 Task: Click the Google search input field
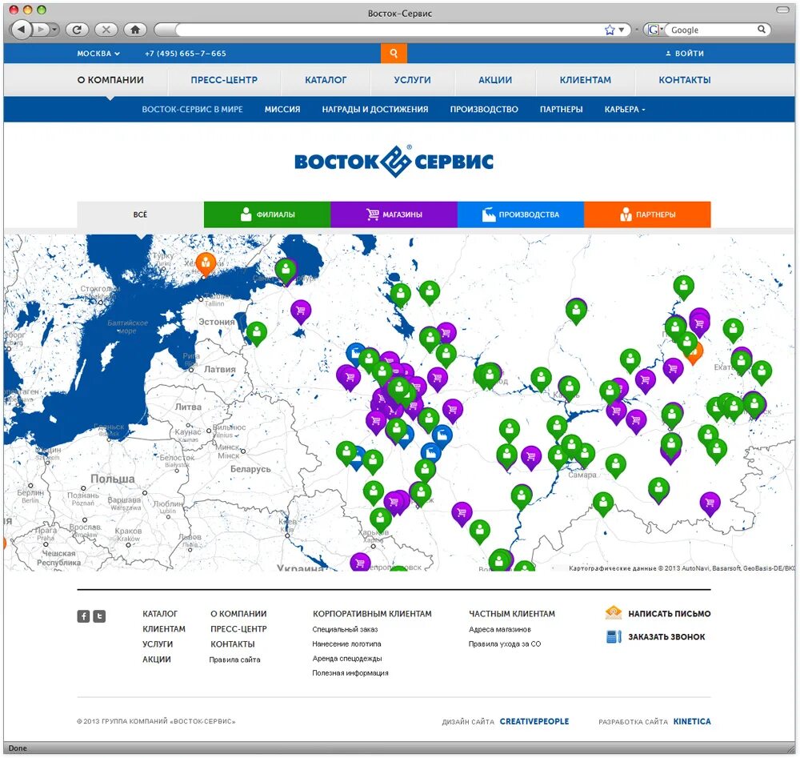pos(712,30)
